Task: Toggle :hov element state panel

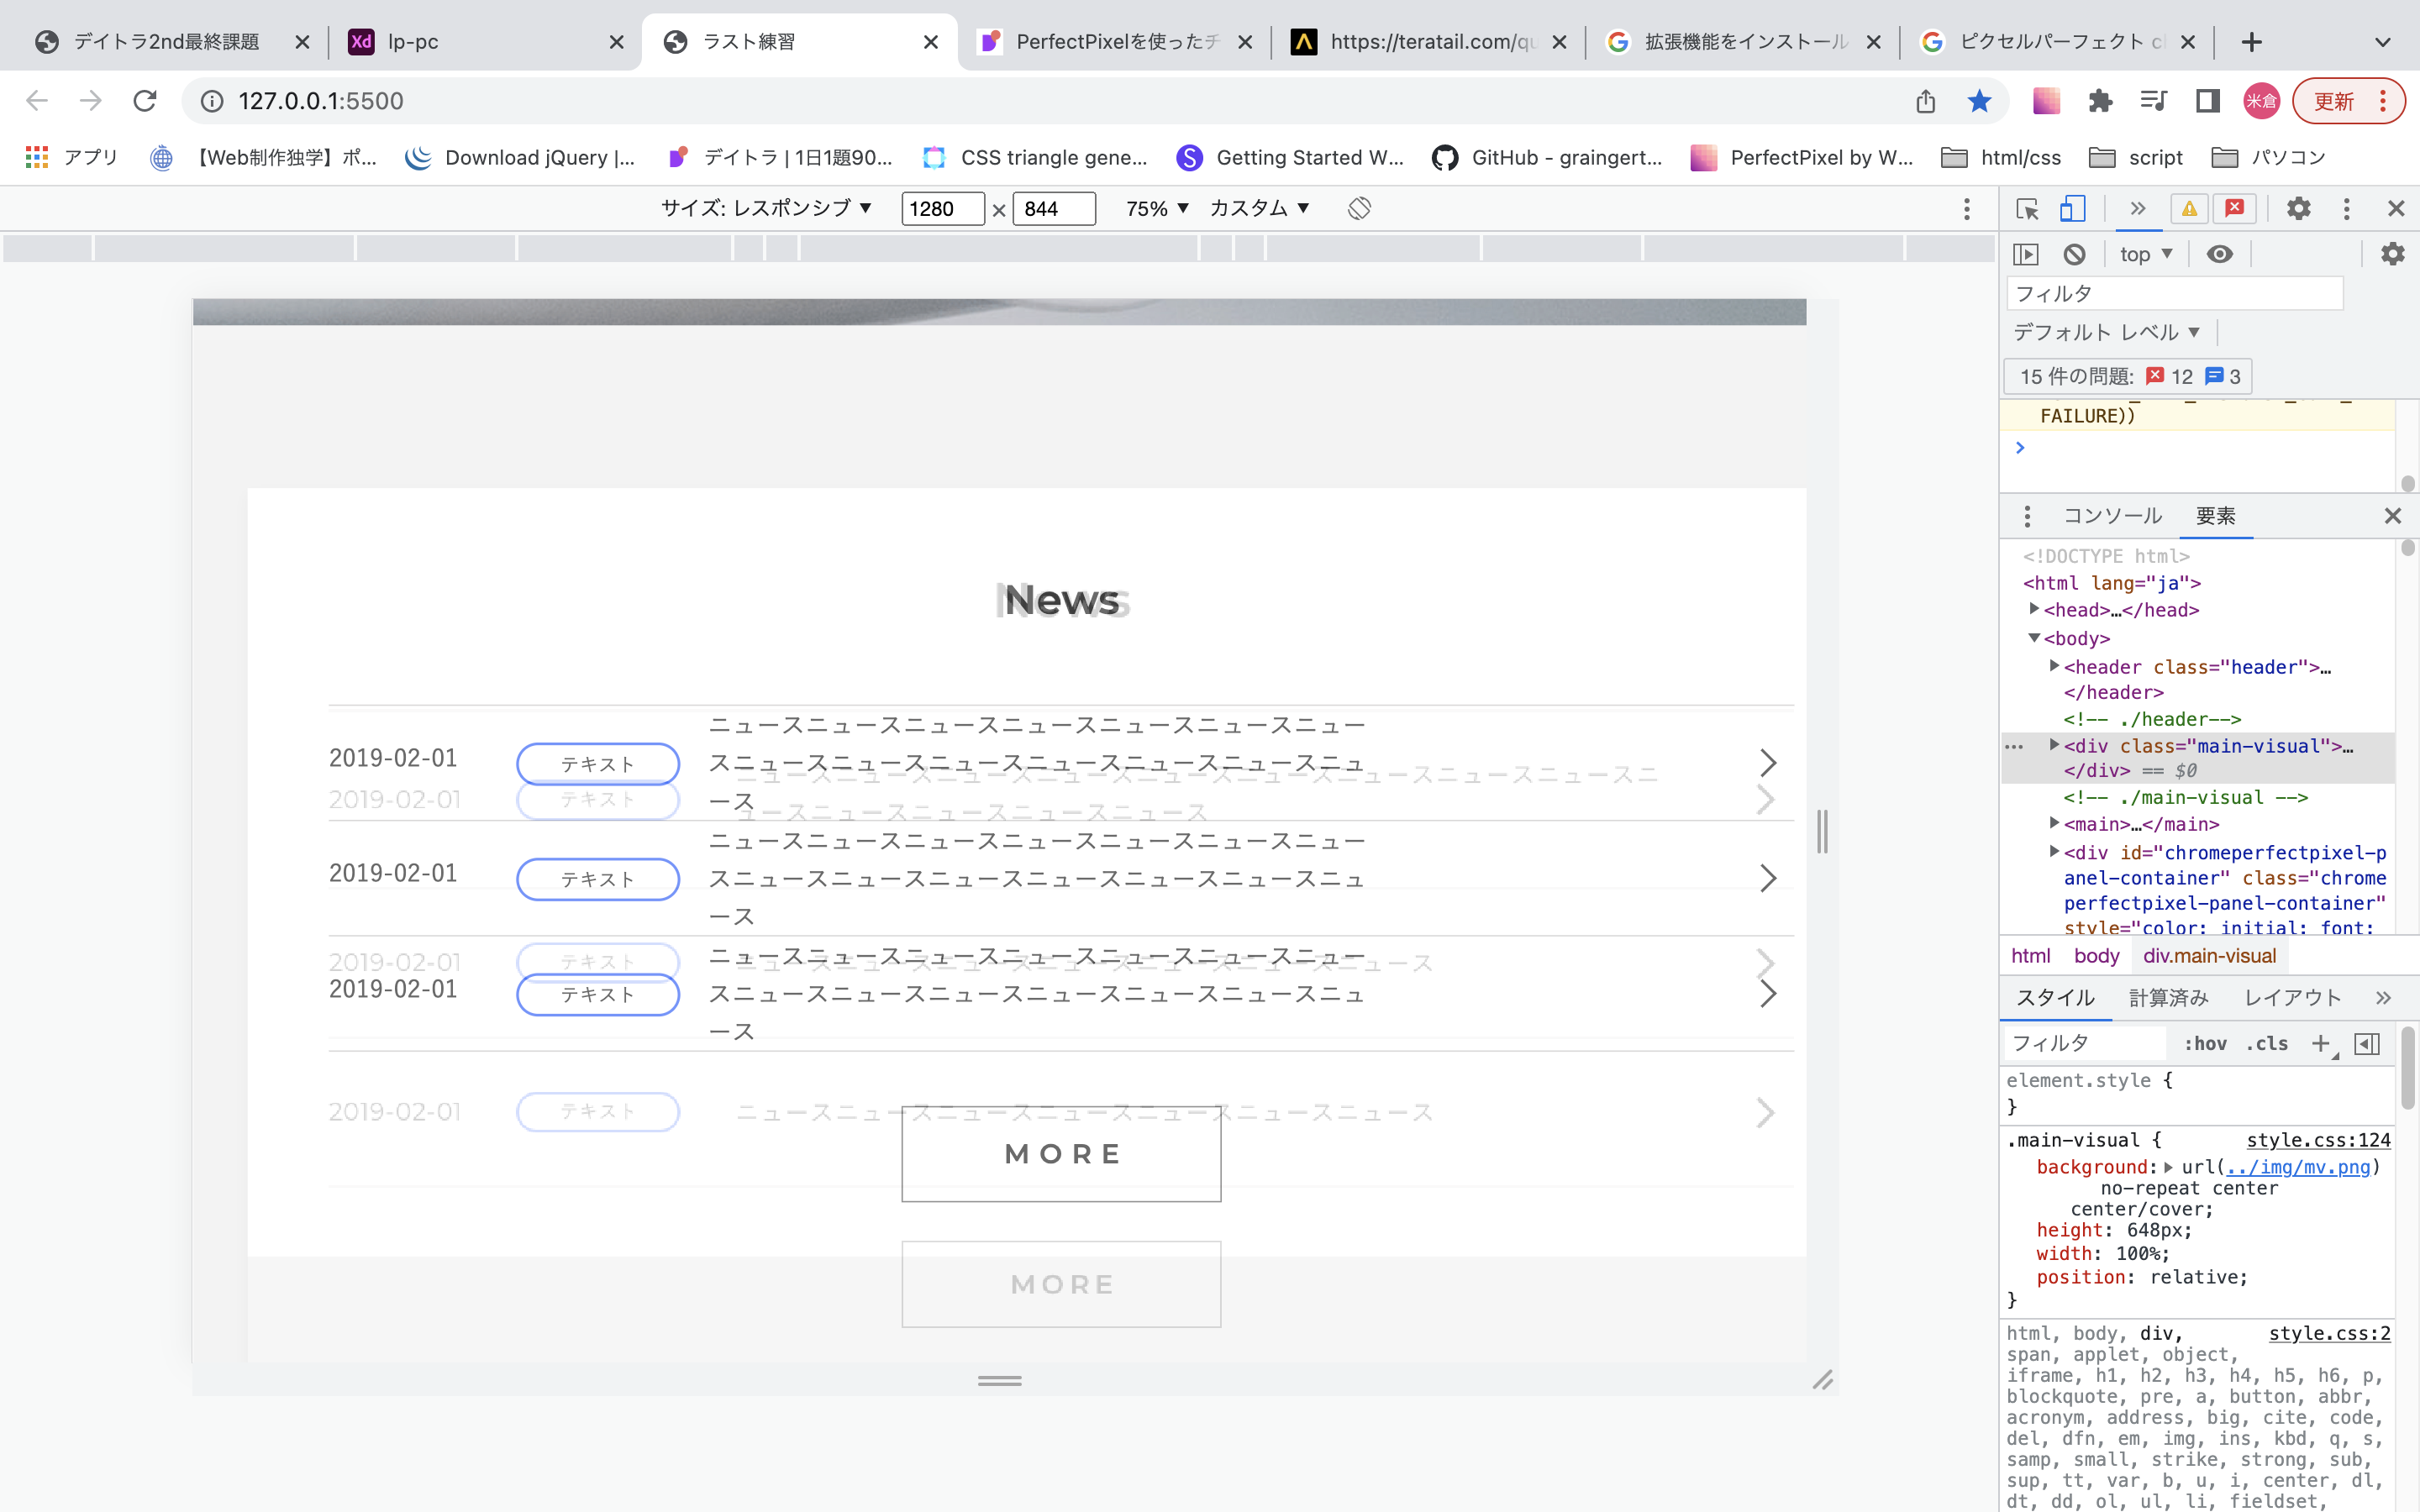Action: coord(2204,1044)
